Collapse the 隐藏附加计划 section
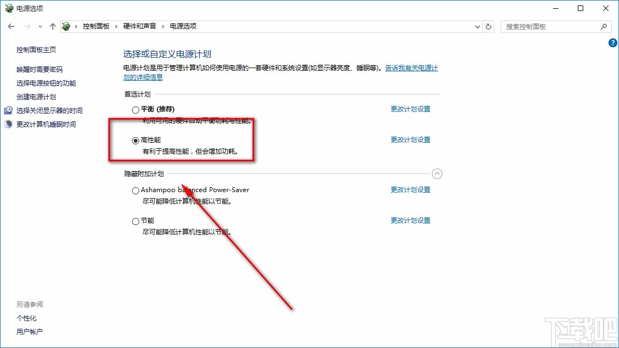 click(x=437, y=173)
